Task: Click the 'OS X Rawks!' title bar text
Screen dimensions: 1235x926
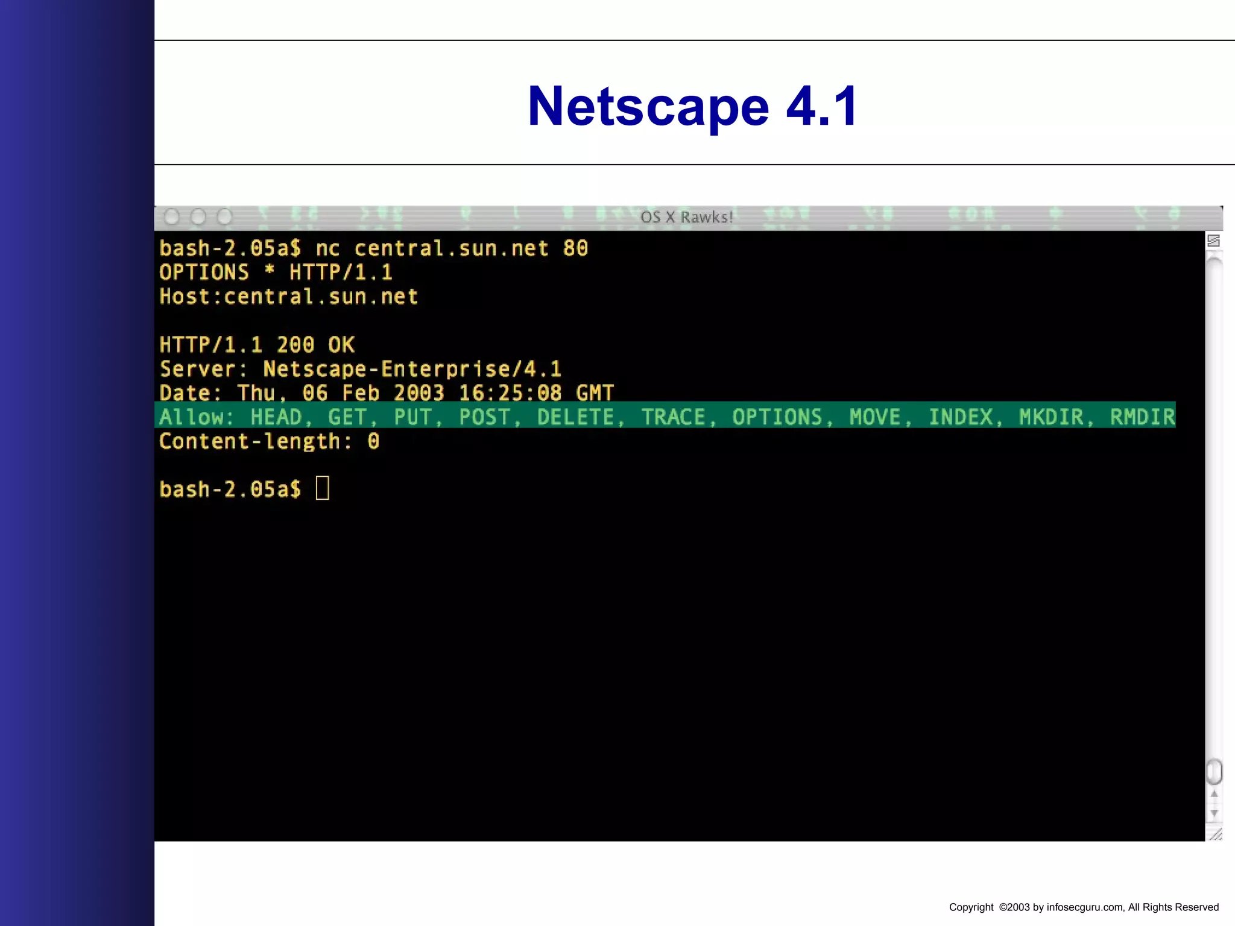Action: click(x=686, y=217)
